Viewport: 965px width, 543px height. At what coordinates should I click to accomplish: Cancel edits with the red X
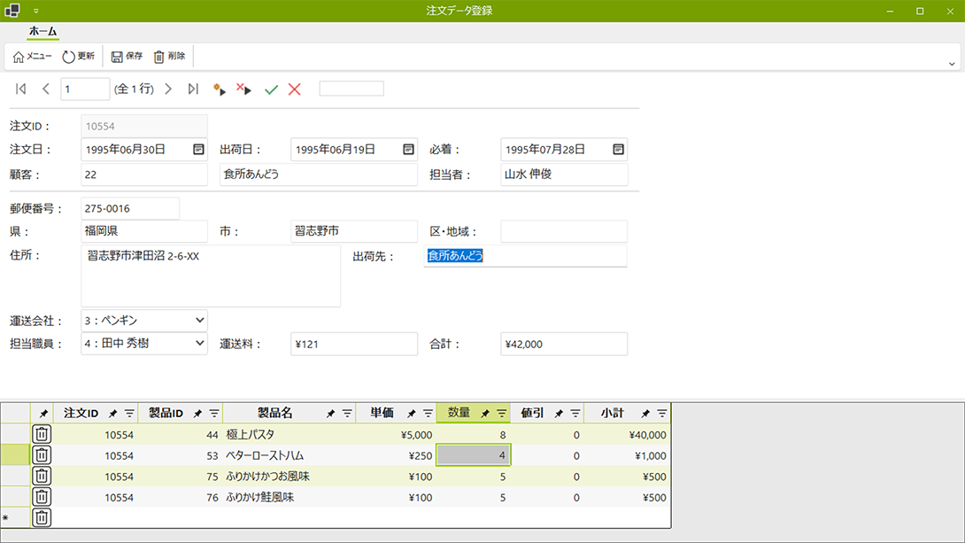pos(295,89)
